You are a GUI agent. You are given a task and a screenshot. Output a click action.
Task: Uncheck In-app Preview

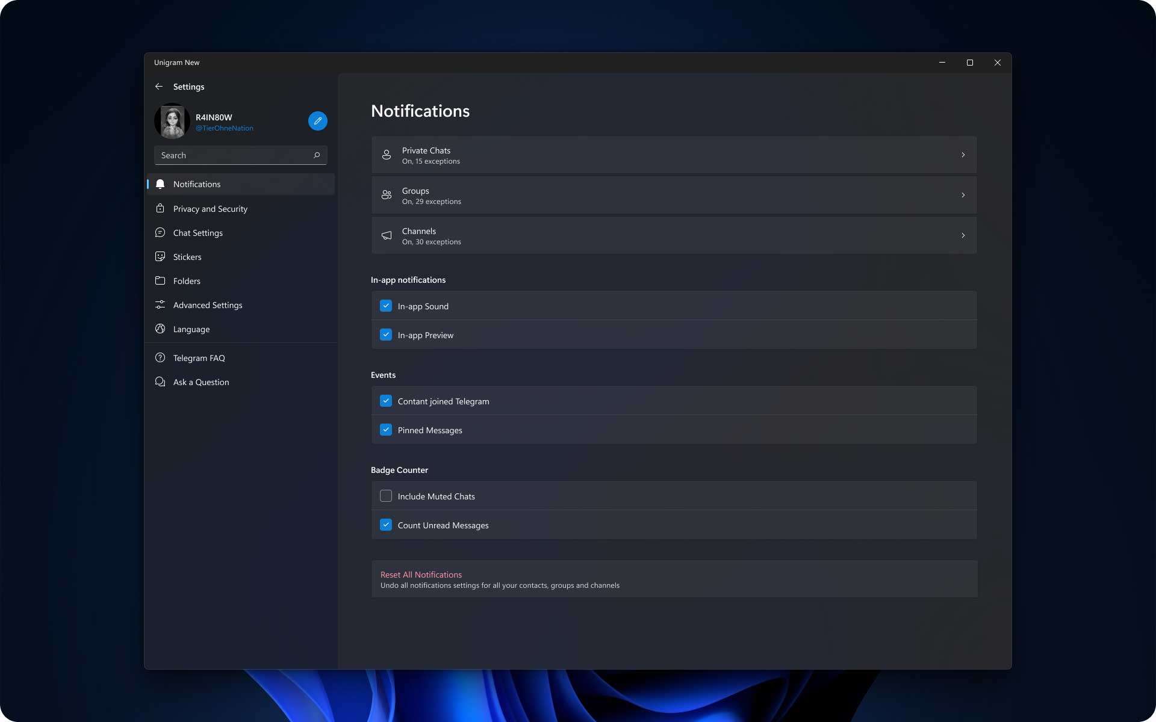point(386,335)
